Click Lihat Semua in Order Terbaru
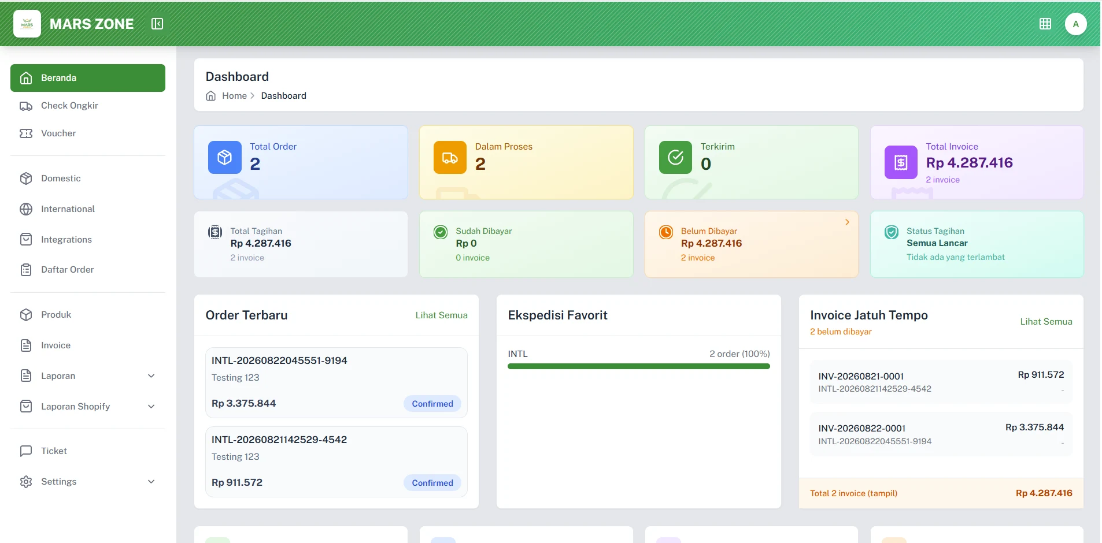Viewport: 1102px width, 543px height. pyautogui.click(x=442, y=315)
